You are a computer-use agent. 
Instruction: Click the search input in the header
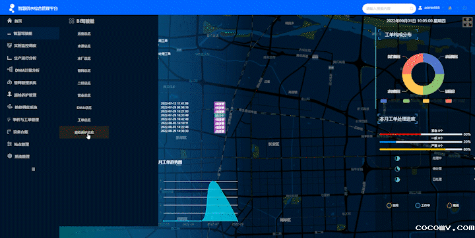(389, 9)
